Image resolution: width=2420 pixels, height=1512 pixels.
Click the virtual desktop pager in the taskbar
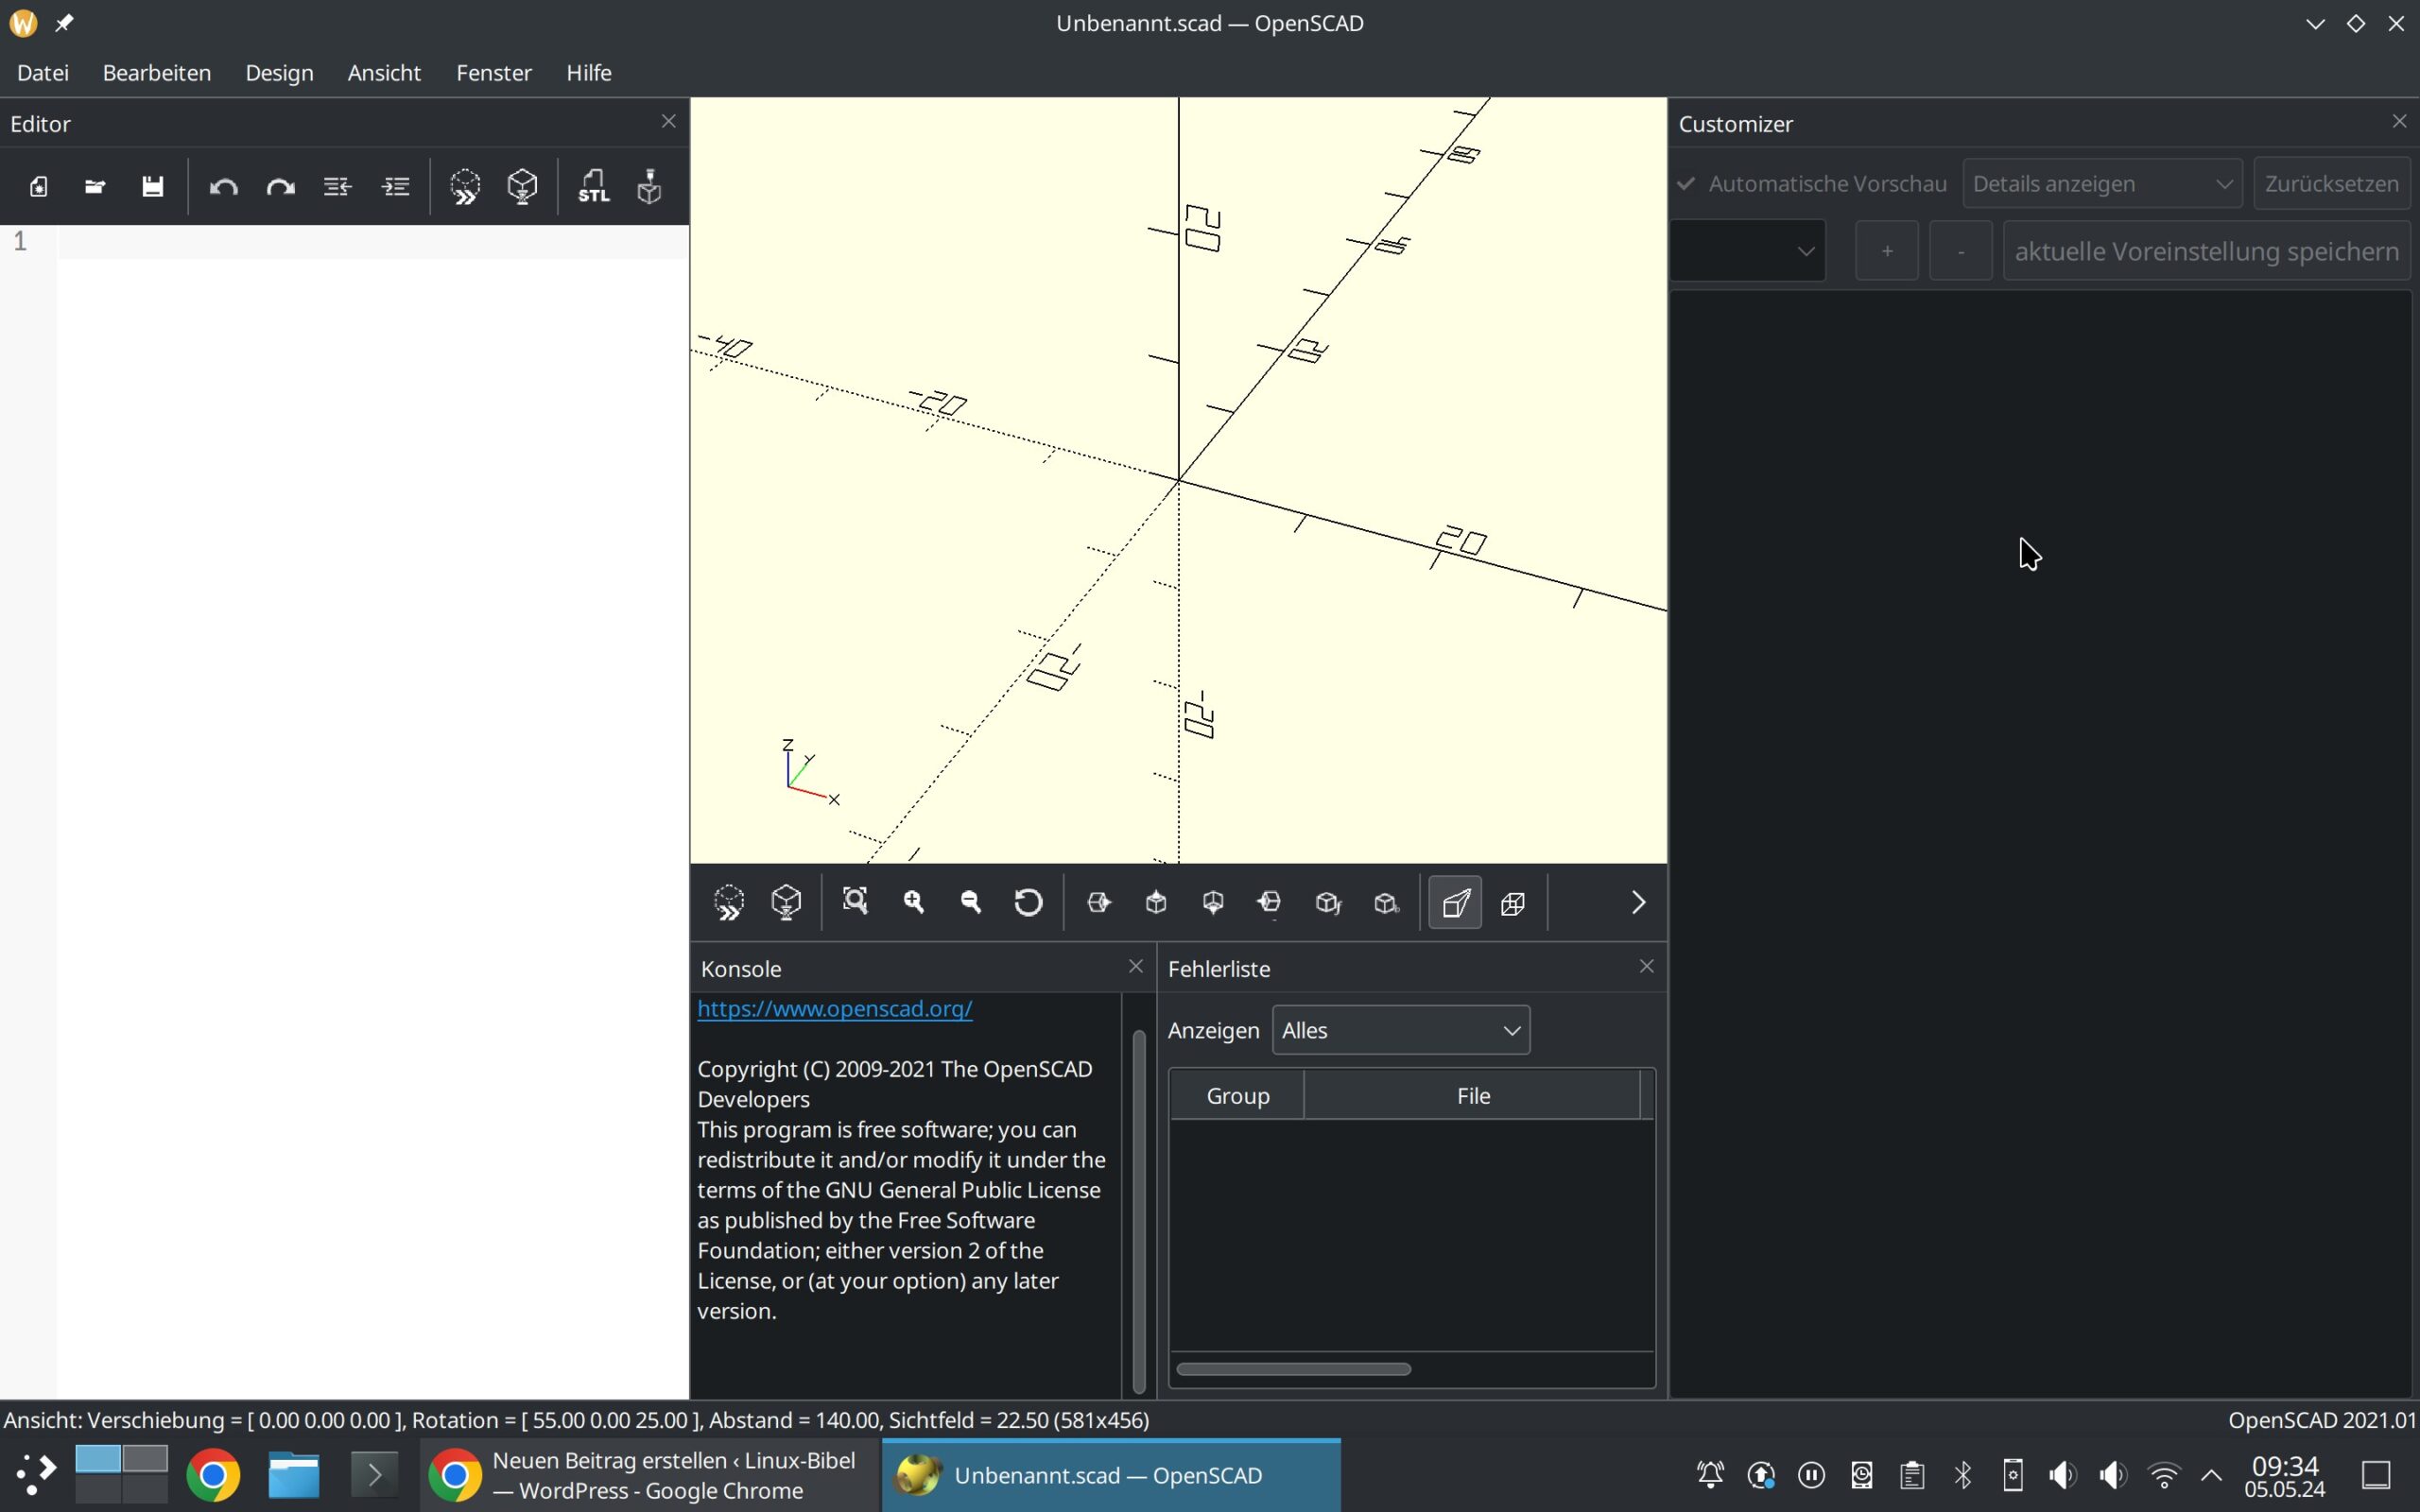(x=122, y=1473)
